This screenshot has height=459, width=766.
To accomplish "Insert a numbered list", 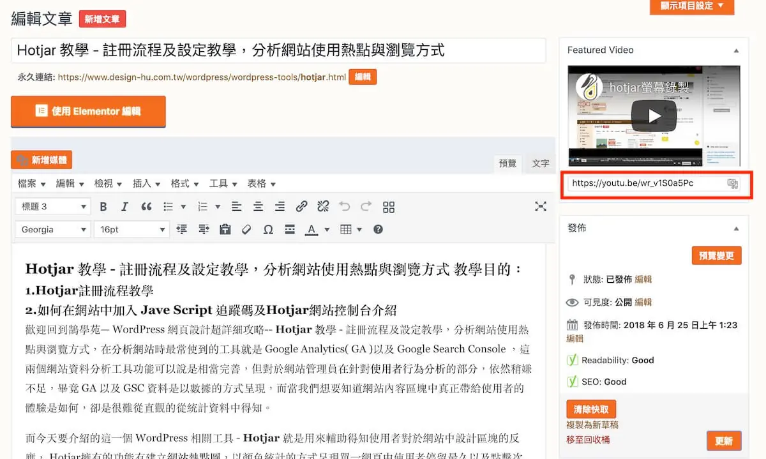I will (203, 206).
